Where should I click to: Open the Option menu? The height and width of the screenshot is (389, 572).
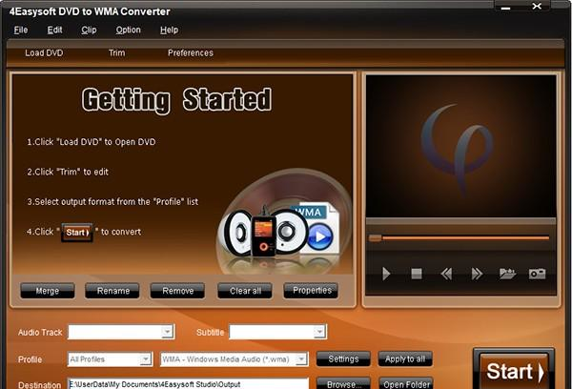tap(128, 30)
